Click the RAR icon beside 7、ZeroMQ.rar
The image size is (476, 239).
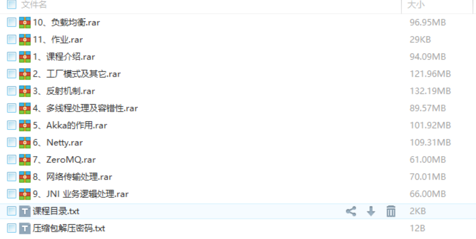coord(25,160)
